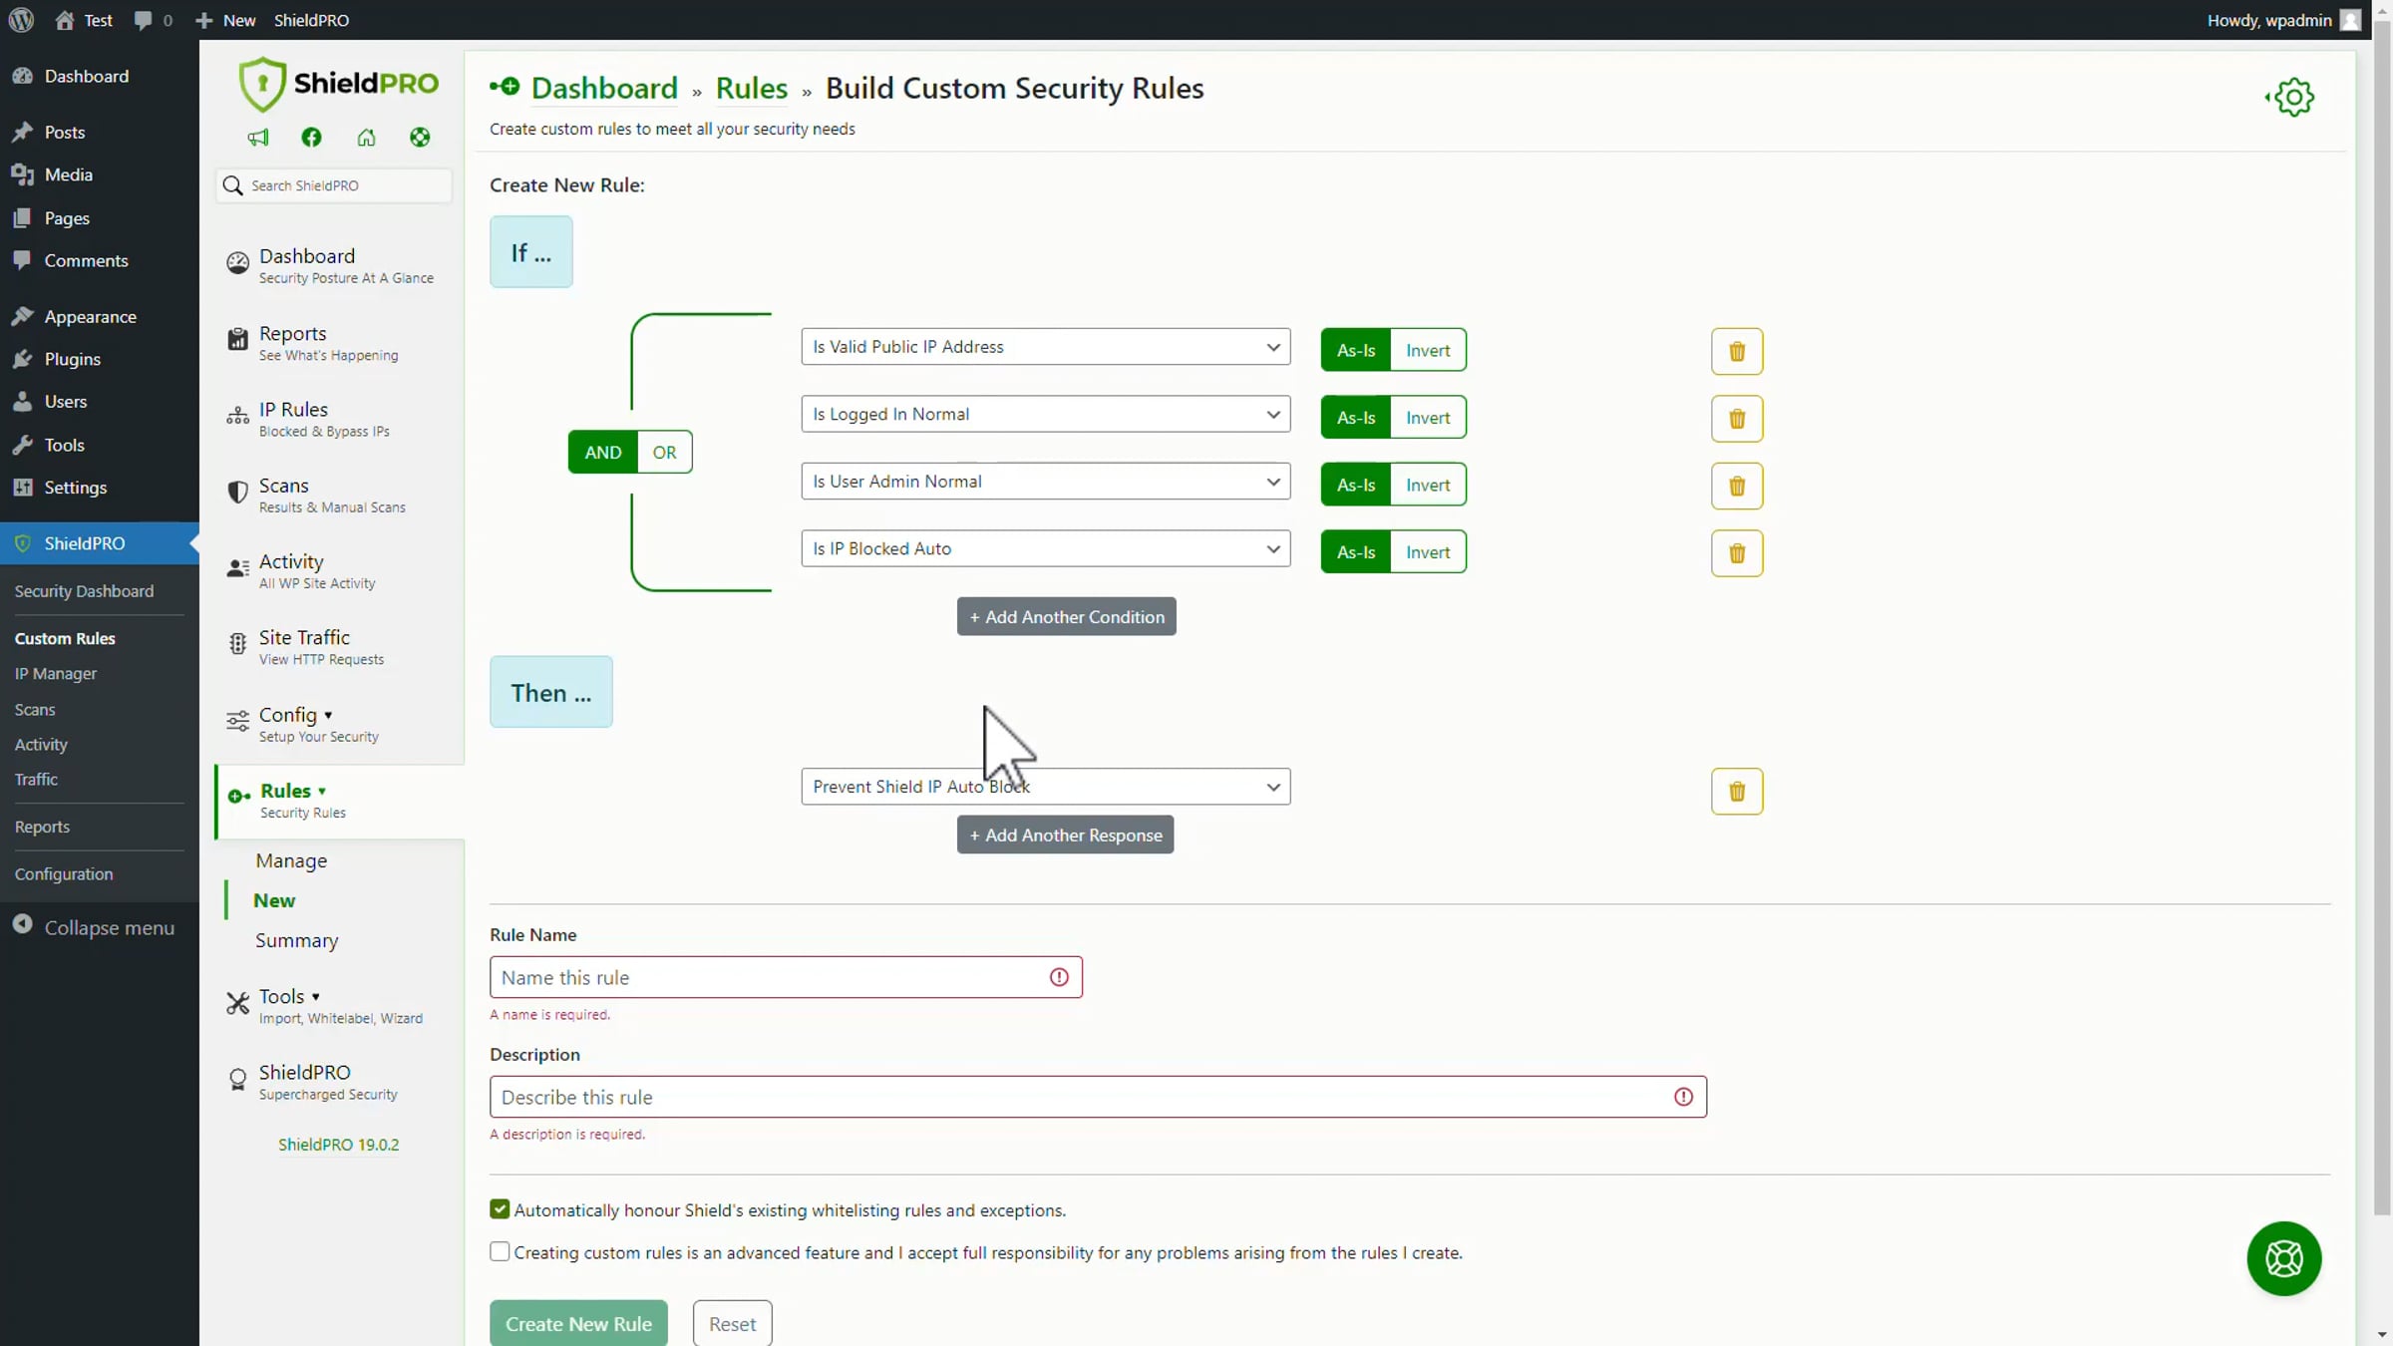The width and height of the screenshot is (2393, 1346).
Task: Remove the Prevent Shield IP Auto Block response
Action: click(1736, 792)
